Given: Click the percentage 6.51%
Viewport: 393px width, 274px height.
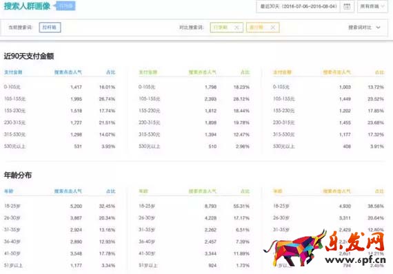Looking at the screenshot, I should pos(243,230).
